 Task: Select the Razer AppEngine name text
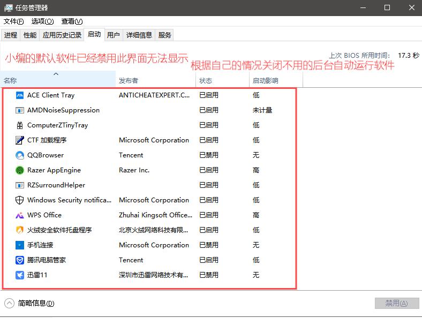pyautogui.click(x=54, y=170)
